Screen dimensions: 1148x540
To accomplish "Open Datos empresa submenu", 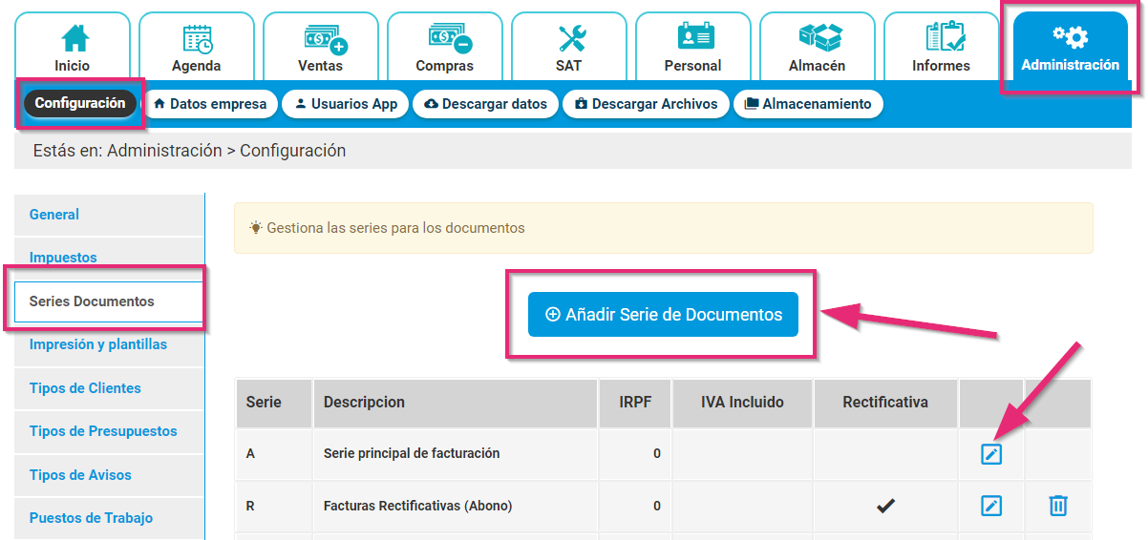I will (x=210, y=104).
